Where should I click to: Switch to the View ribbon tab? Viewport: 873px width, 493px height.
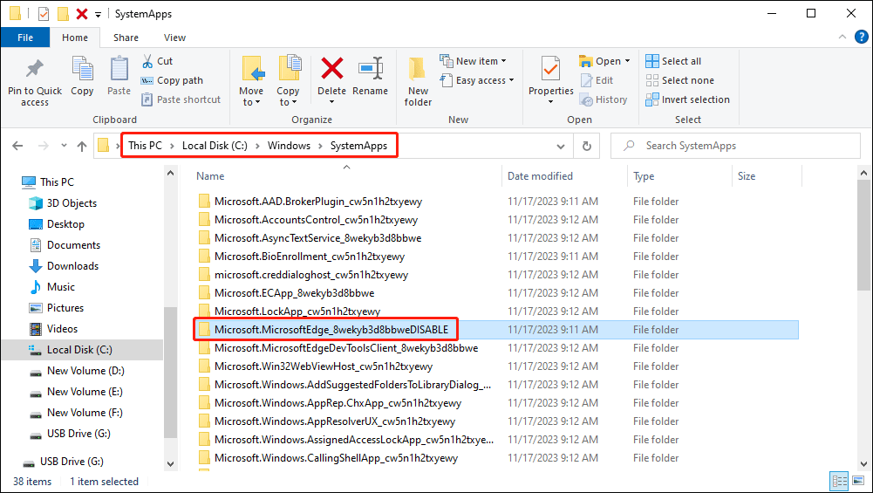174,38
